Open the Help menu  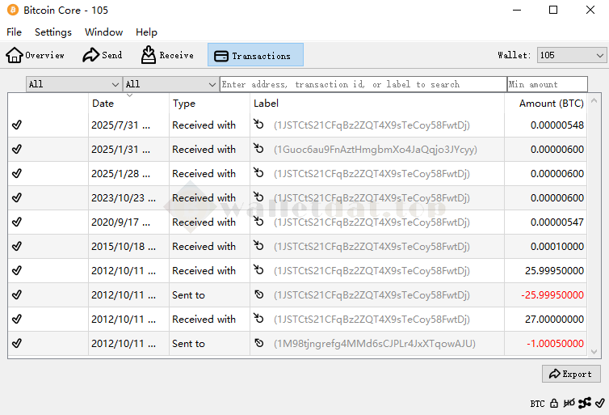coord(146,32)
